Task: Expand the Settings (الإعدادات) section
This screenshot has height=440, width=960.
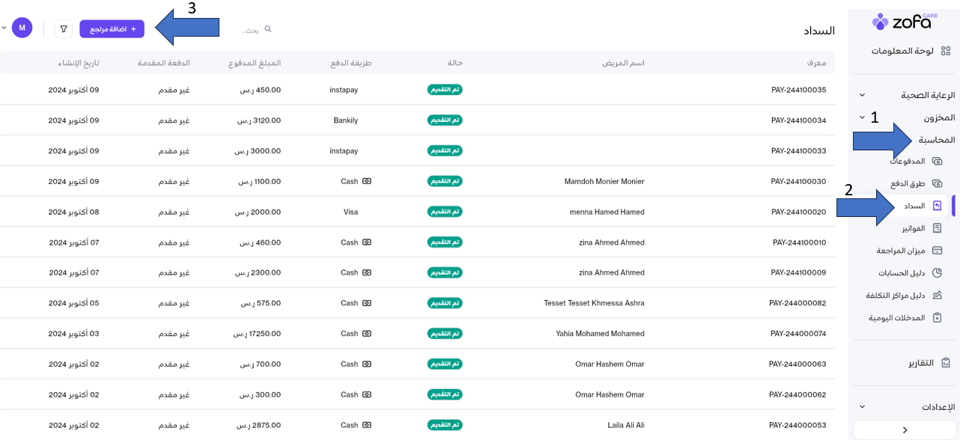Action: (x=862, y=407)
